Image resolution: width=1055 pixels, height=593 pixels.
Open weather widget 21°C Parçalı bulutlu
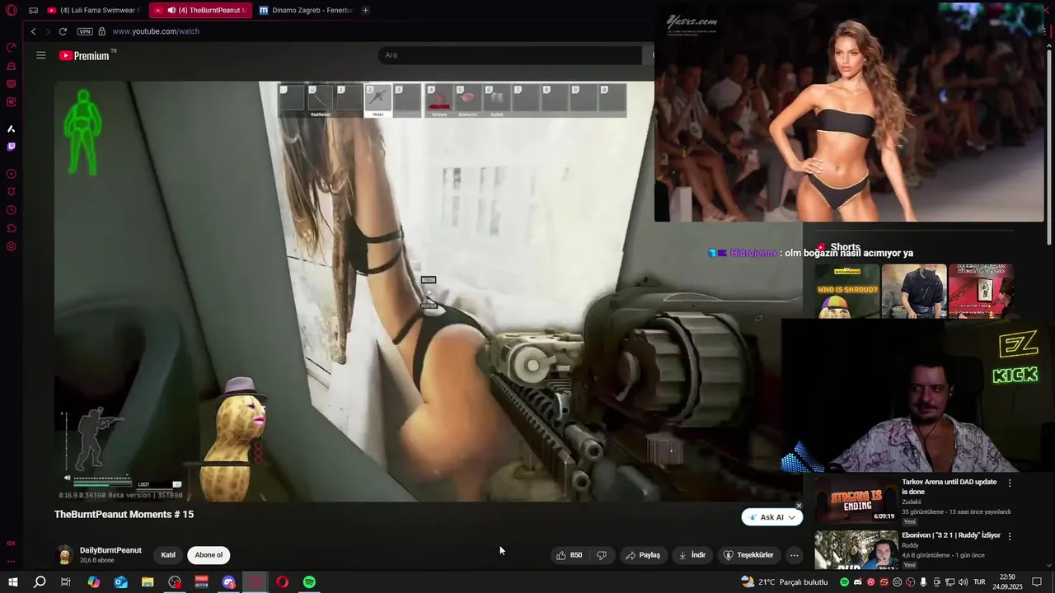click(784, 582)
